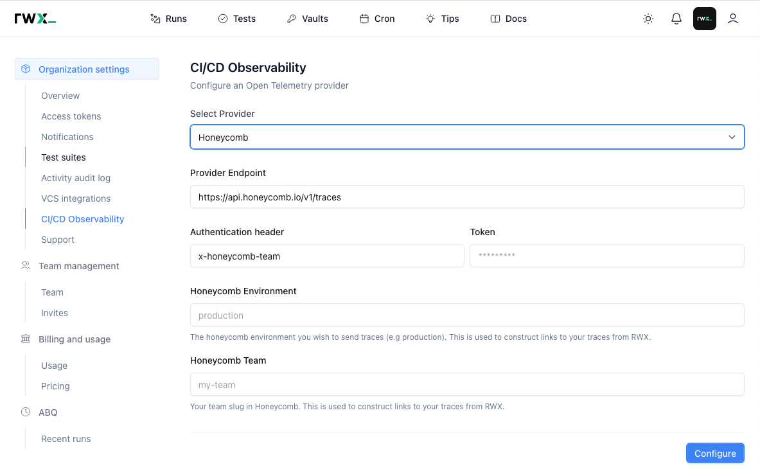This screenshot has width=760, height=469.
Task: Open the user profile icon
Action: click(733, 19)
